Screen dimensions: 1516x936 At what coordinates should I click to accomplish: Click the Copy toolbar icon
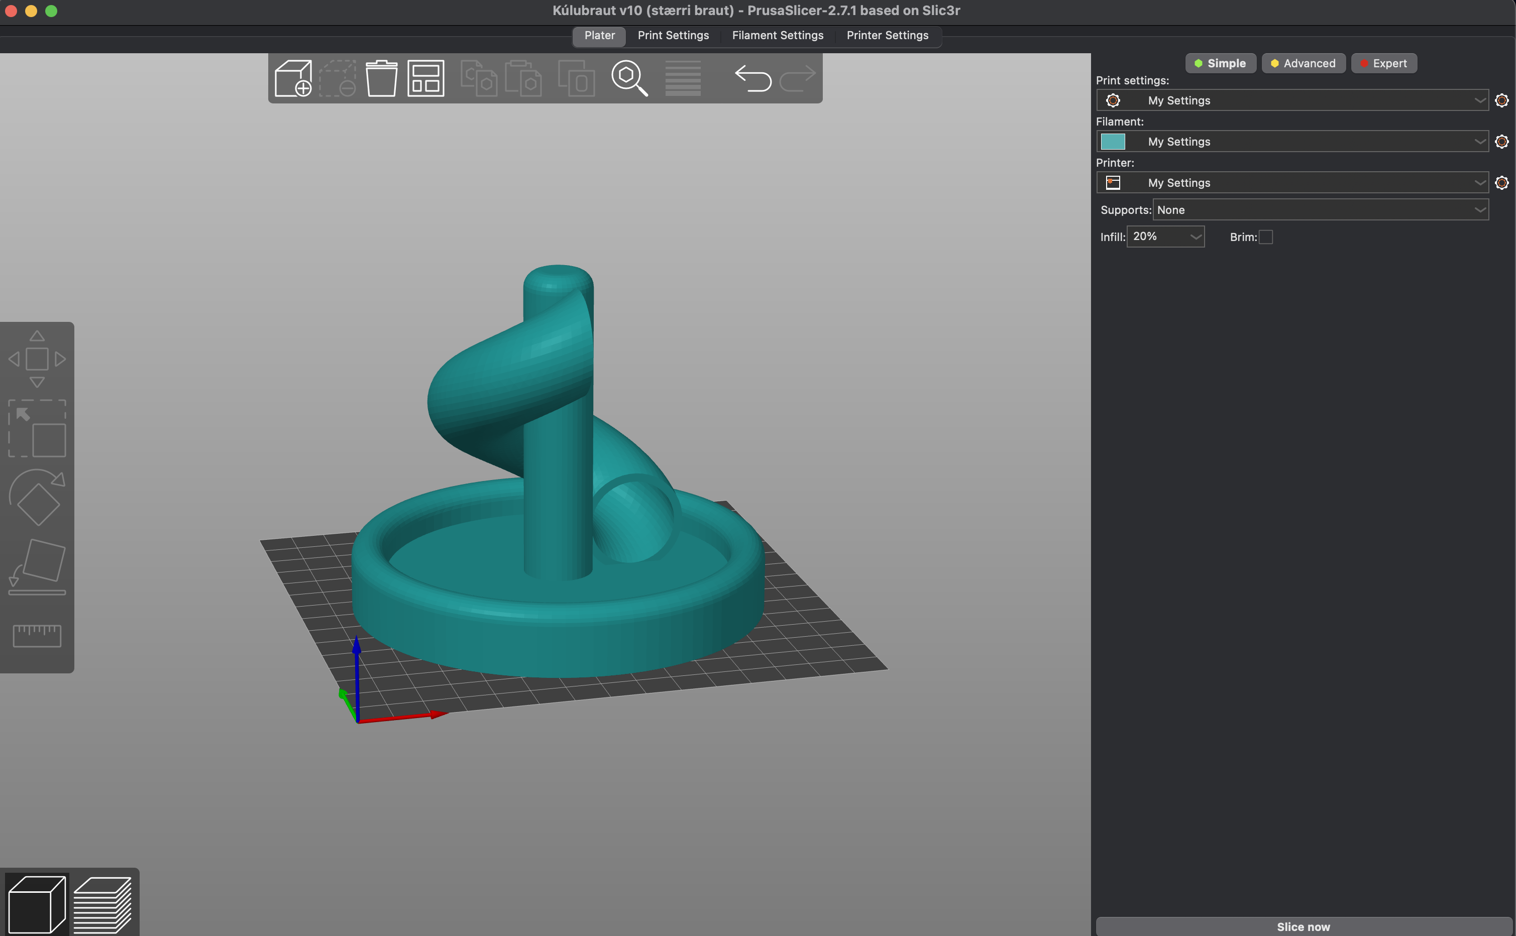click(479, 79)
